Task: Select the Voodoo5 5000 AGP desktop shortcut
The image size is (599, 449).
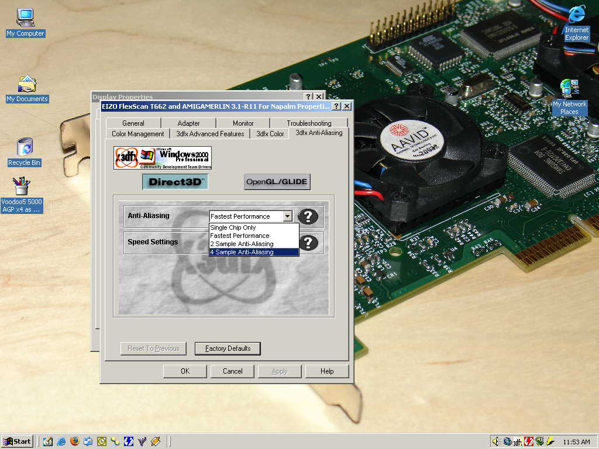Action: (22, 195)
